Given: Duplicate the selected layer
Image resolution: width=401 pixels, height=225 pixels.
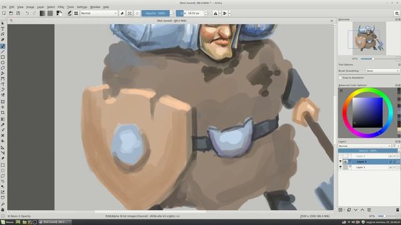Looking at the screenshot, I should pos(349,210).
